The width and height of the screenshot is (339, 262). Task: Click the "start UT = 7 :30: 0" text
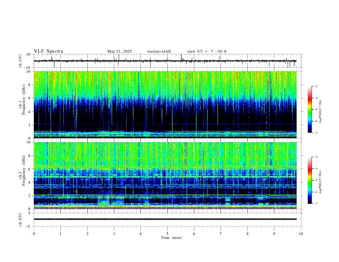pyautogui.click(x=207, y=51)
